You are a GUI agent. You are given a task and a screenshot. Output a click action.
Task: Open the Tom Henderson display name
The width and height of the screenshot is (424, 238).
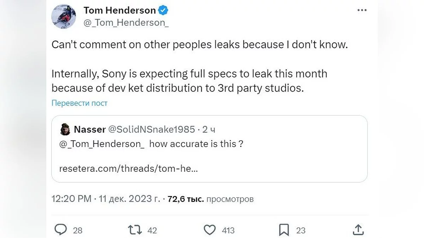click(119, 11)
